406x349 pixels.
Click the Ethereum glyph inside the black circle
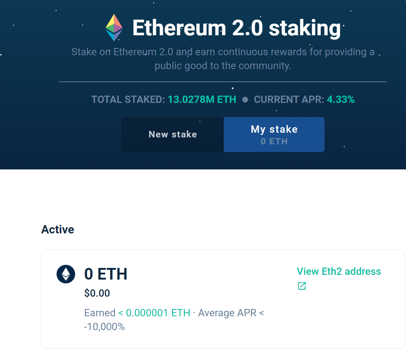tap(66, 274)
